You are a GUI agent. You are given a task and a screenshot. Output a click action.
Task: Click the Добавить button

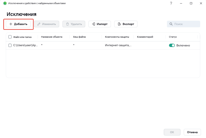[18, 24]
